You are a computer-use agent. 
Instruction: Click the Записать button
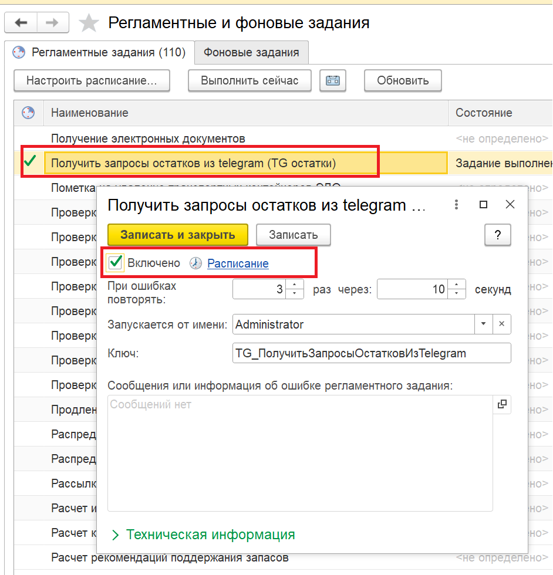(x=293, y=235)
